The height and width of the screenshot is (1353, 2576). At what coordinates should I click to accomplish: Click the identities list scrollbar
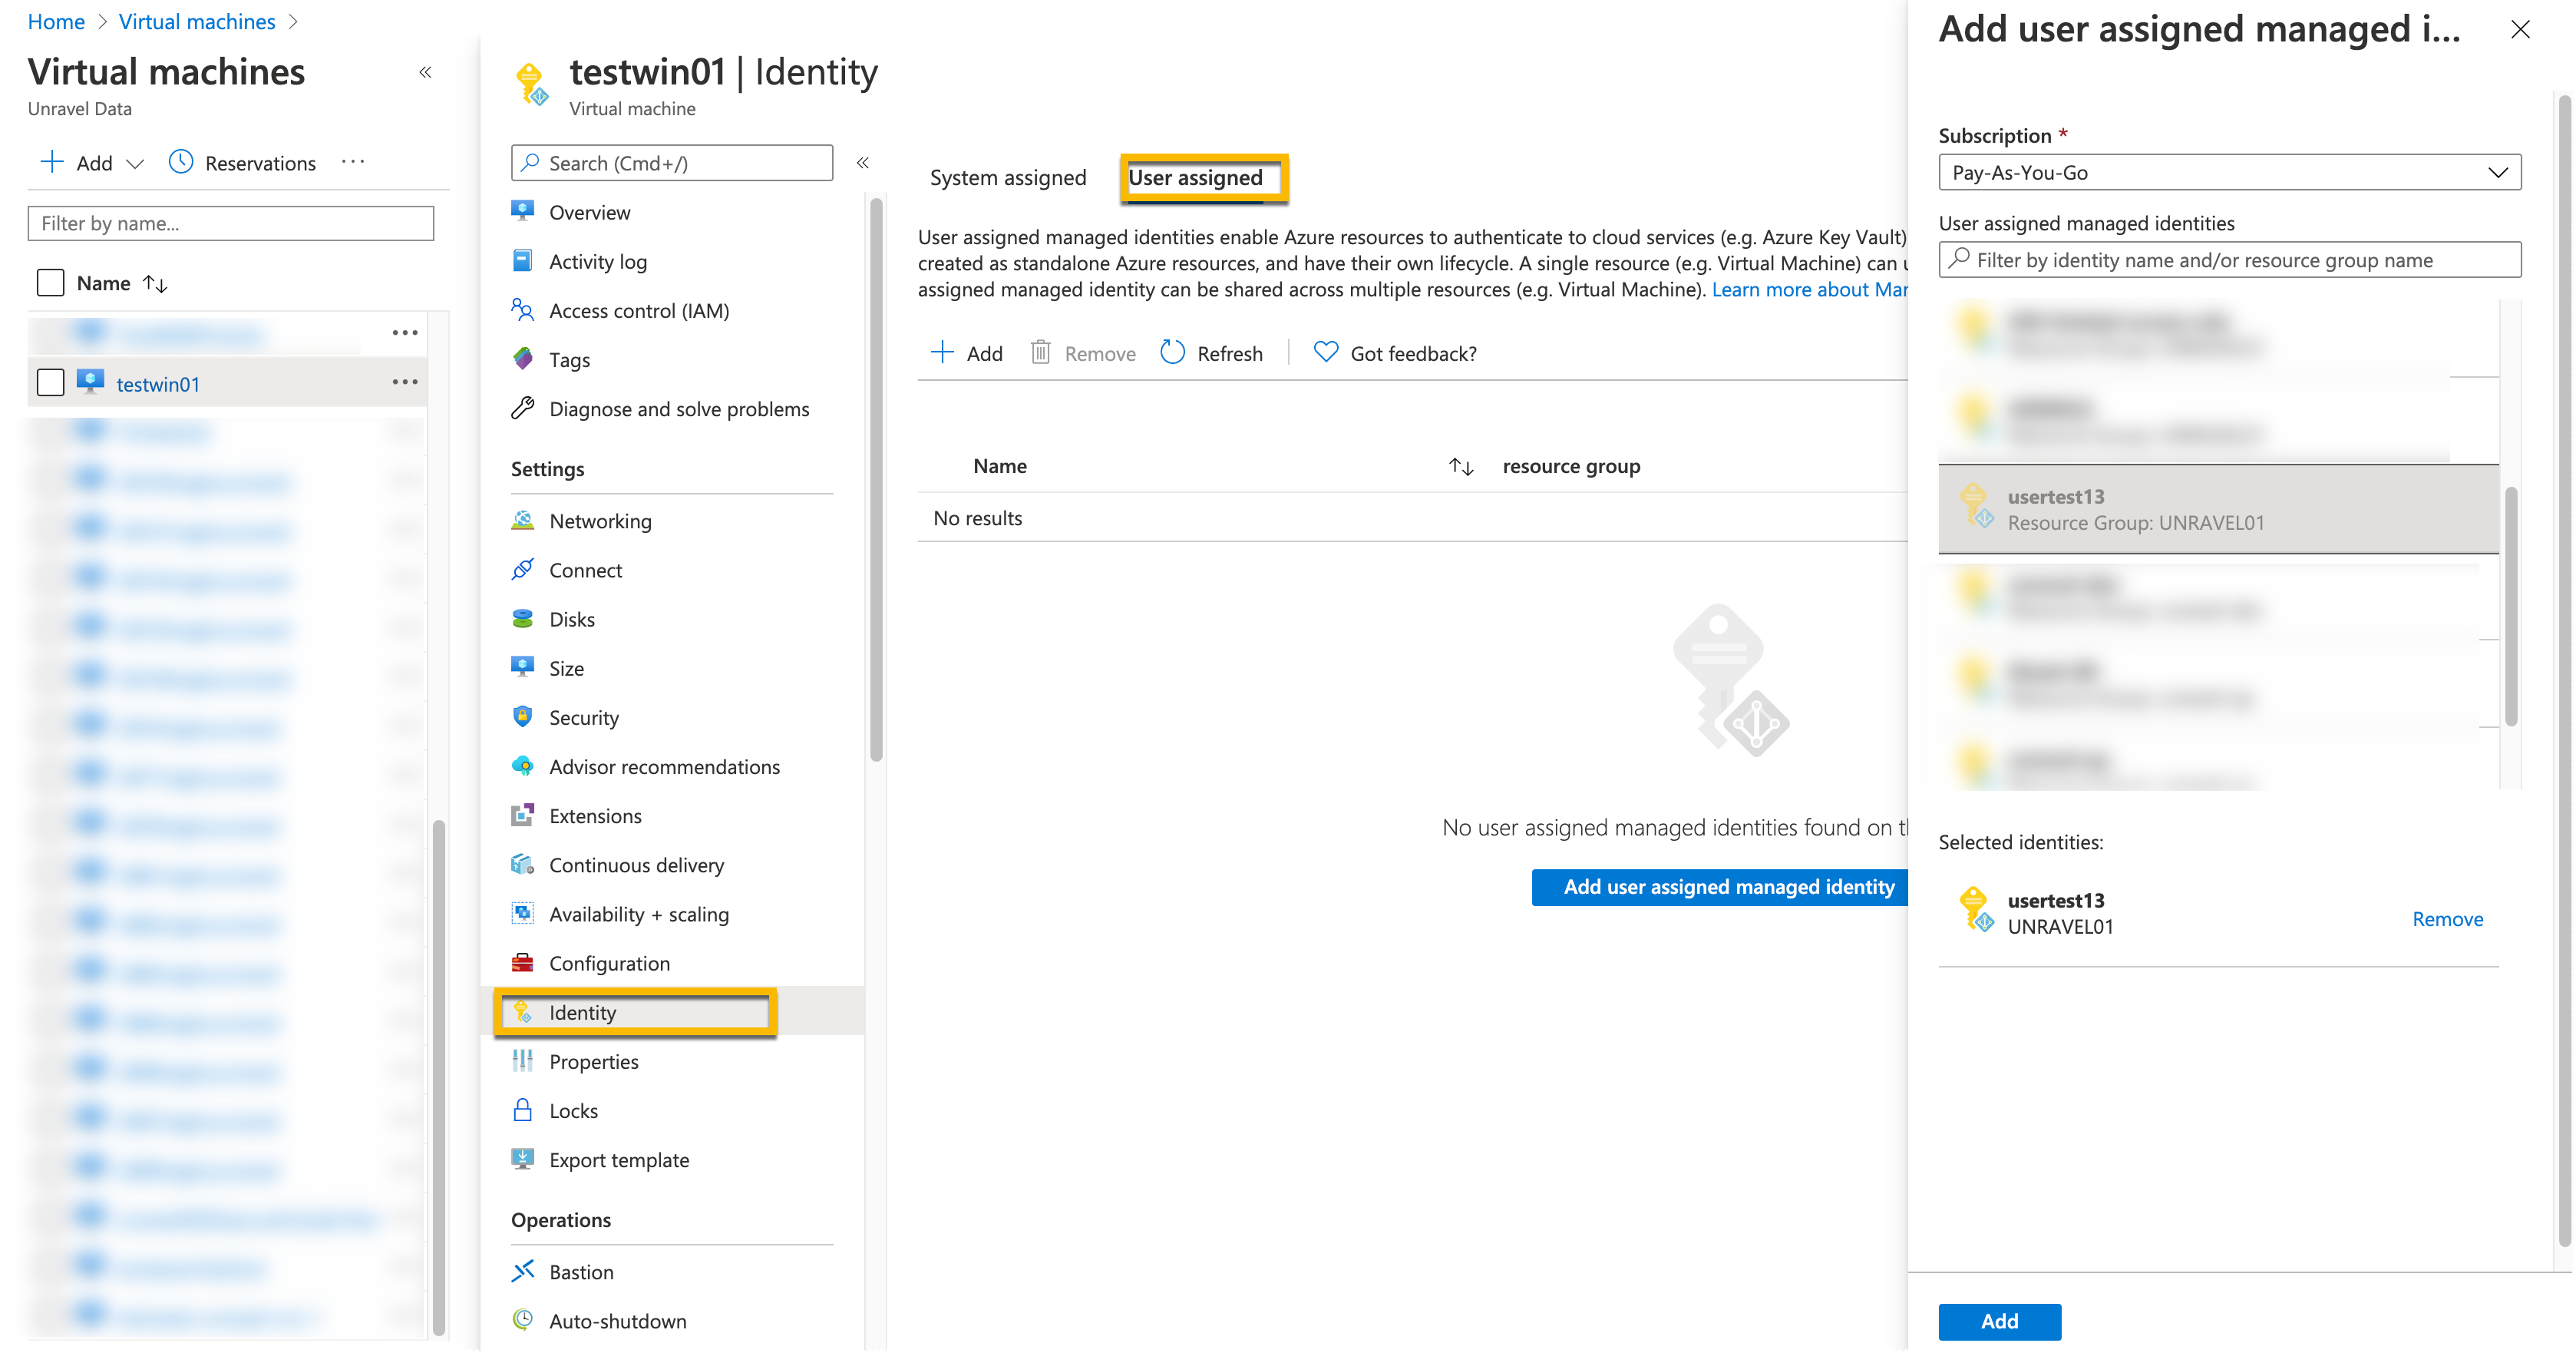pos(2510,605)
